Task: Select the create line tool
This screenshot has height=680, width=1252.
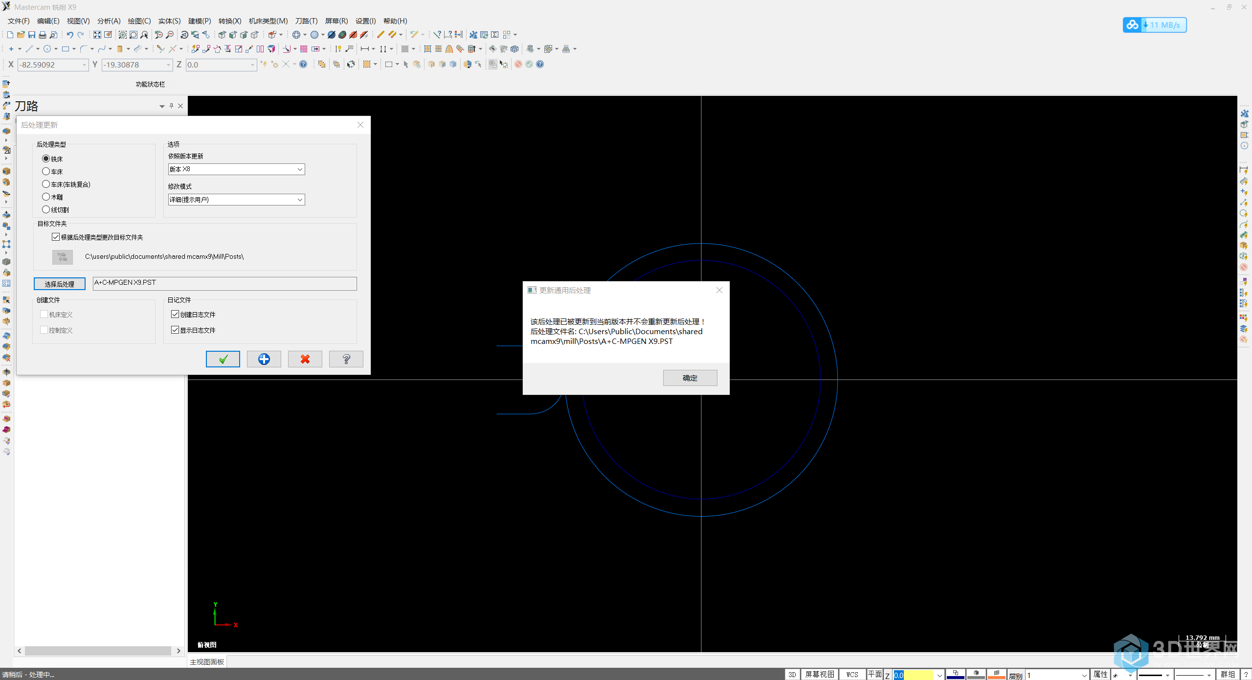Action: pyautogui.click(x=29, y=49)
